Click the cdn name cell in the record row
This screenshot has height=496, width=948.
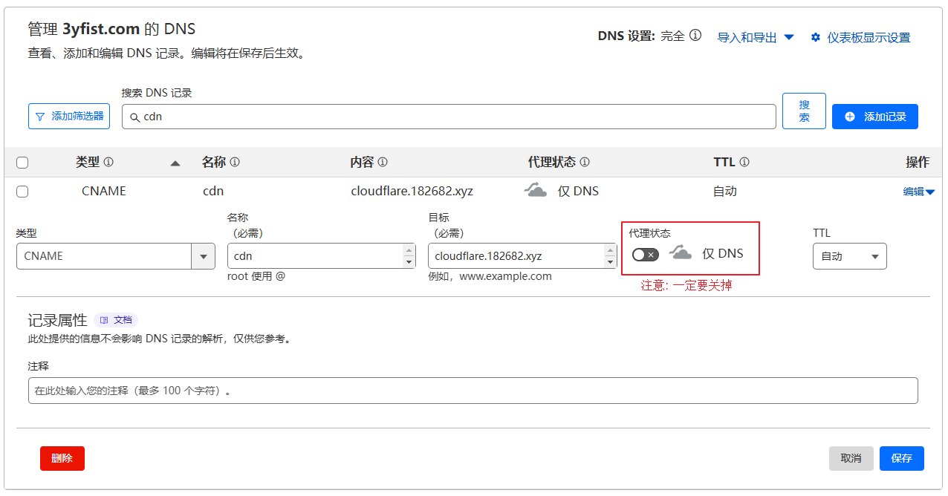click(x=213, y=191)
